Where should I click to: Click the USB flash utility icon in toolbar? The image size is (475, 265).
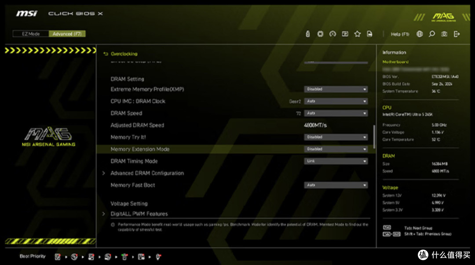click(x=308, y=34)
